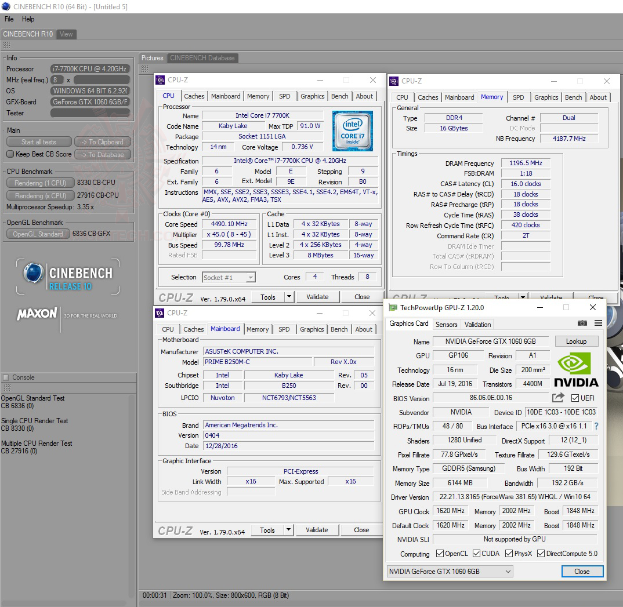This screenshot has width=623, height=607.
Task: Click Close button in GPU-Z
Action: point(582,571)
